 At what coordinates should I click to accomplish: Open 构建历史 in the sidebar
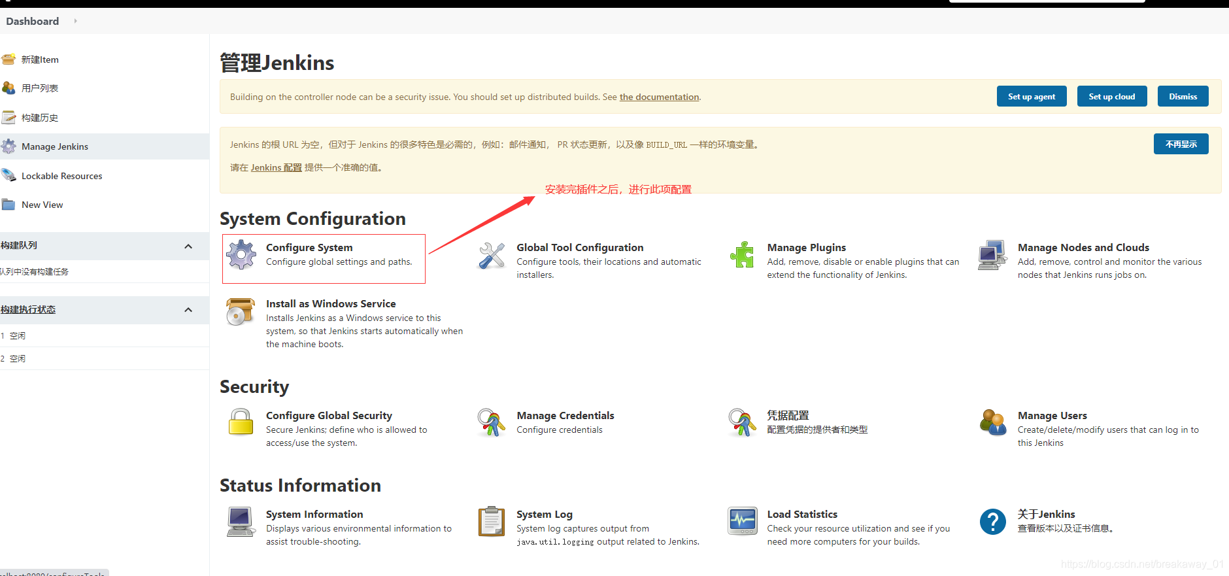[x=40, y=118]
